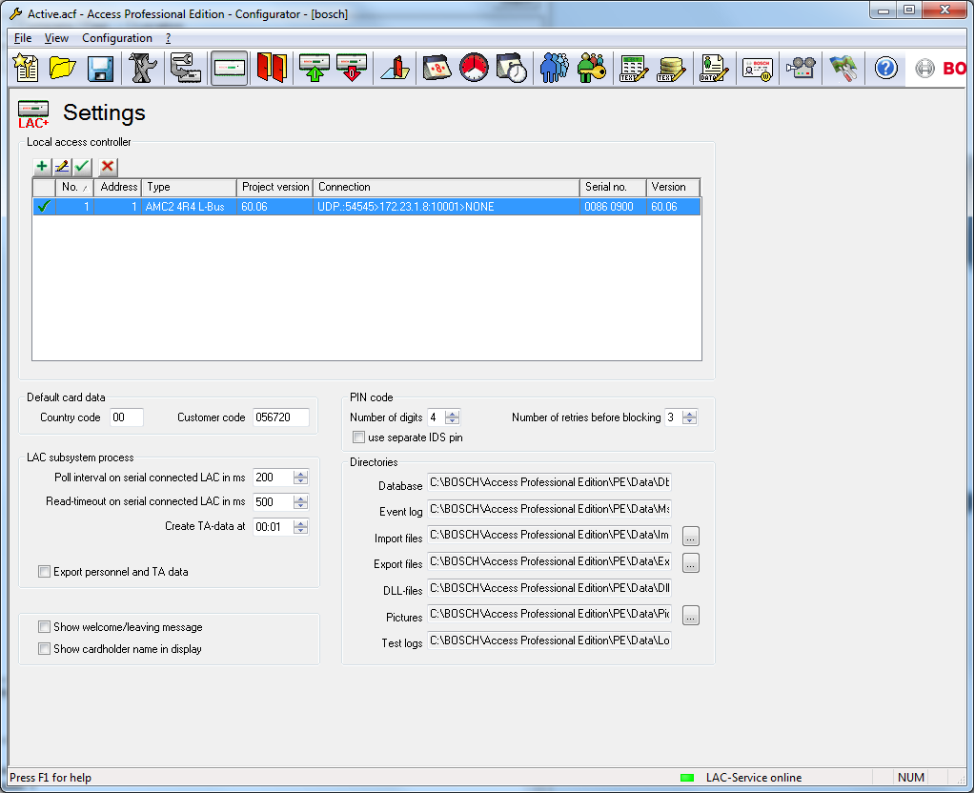
Task: Open the File menu
Action: (x=23, y=38)
